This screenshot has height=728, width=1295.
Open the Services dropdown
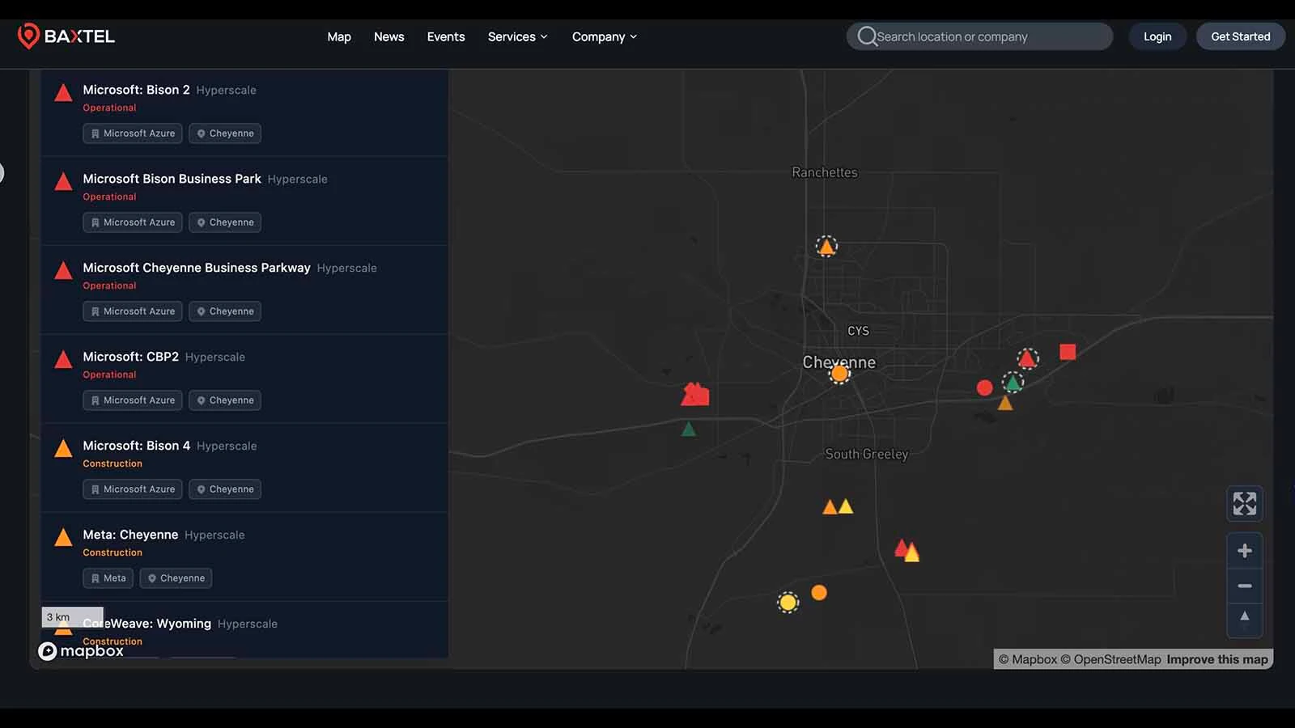click(517, 36)
